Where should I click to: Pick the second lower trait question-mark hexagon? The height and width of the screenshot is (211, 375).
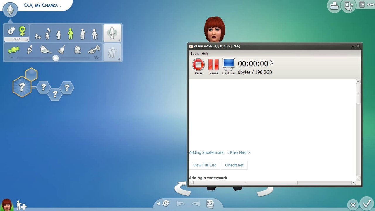pyautogui.click(x=55, y=94)
